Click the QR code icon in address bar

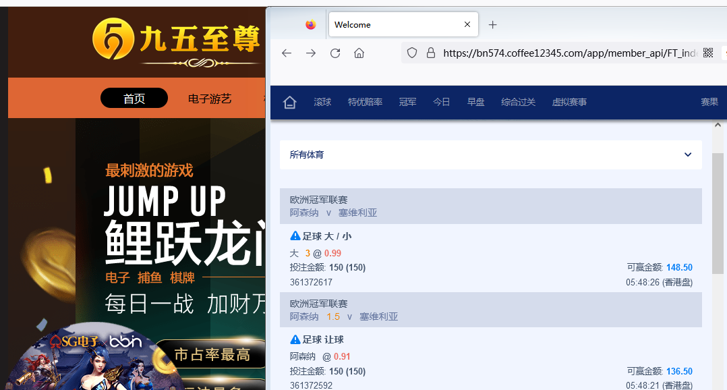coord(708,53)
